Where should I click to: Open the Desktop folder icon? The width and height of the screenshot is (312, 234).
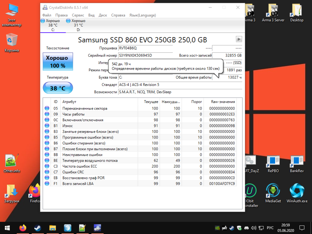[297, 13]
